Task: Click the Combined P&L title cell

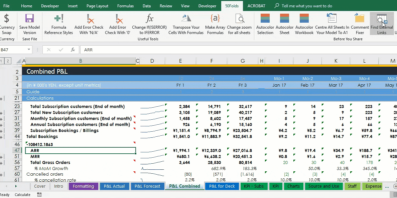Action: (81, 71)
